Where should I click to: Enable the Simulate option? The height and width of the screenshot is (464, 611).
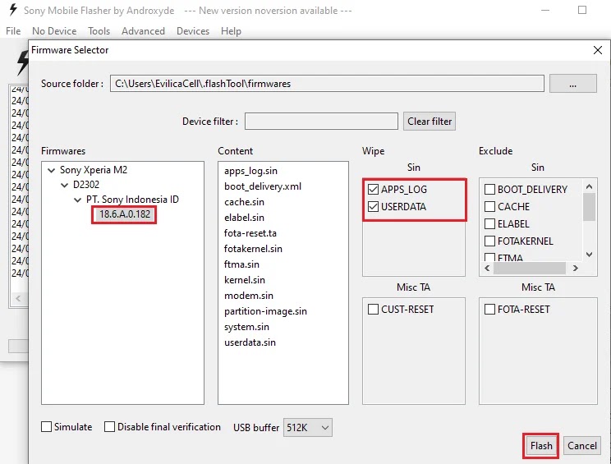click(48, 427)
